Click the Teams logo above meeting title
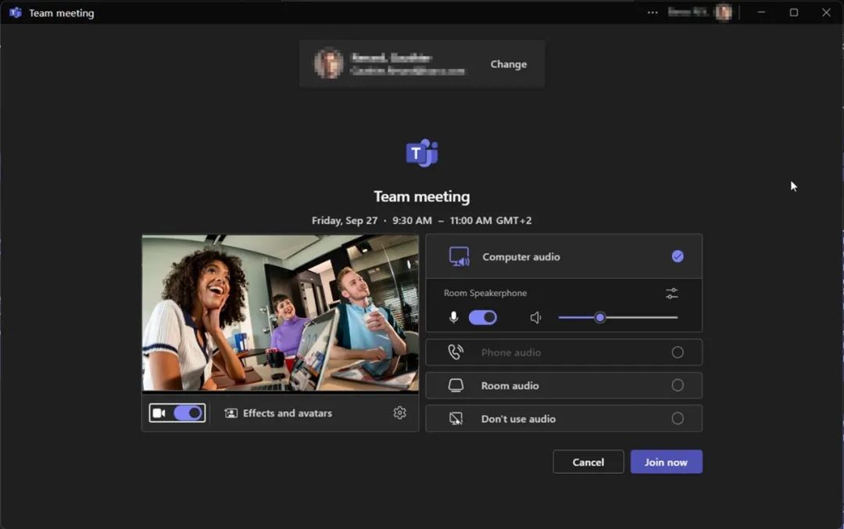Image resolution: width=844 pixels, height=529 pixels. tap(422, 153)
